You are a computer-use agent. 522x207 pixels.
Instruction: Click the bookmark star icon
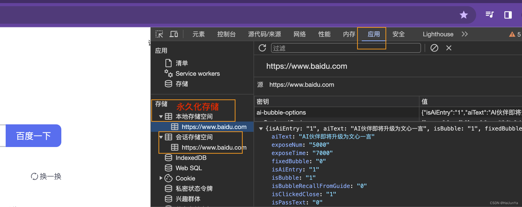pyautogui.click(x=464, y=15)
